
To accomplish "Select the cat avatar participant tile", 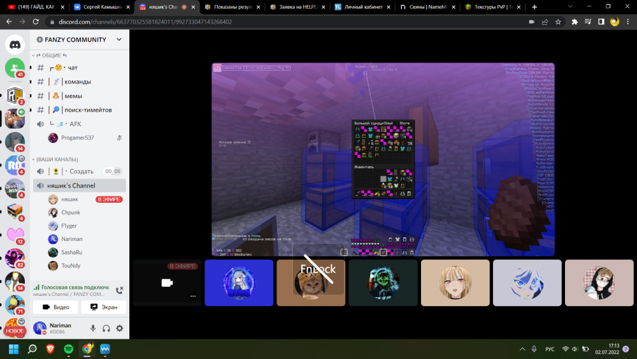I will [x=311, y=282].
